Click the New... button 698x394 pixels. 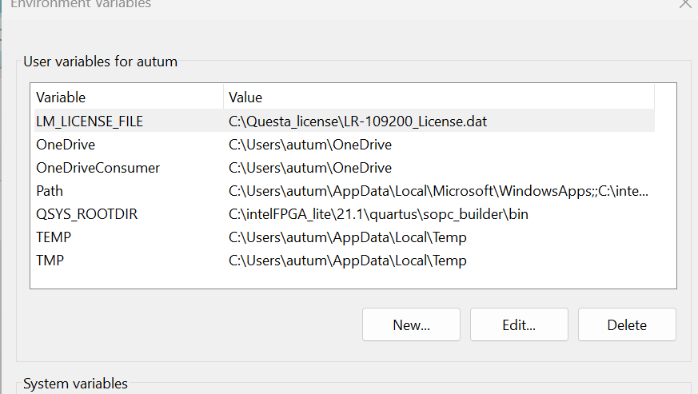coord(411,324)
